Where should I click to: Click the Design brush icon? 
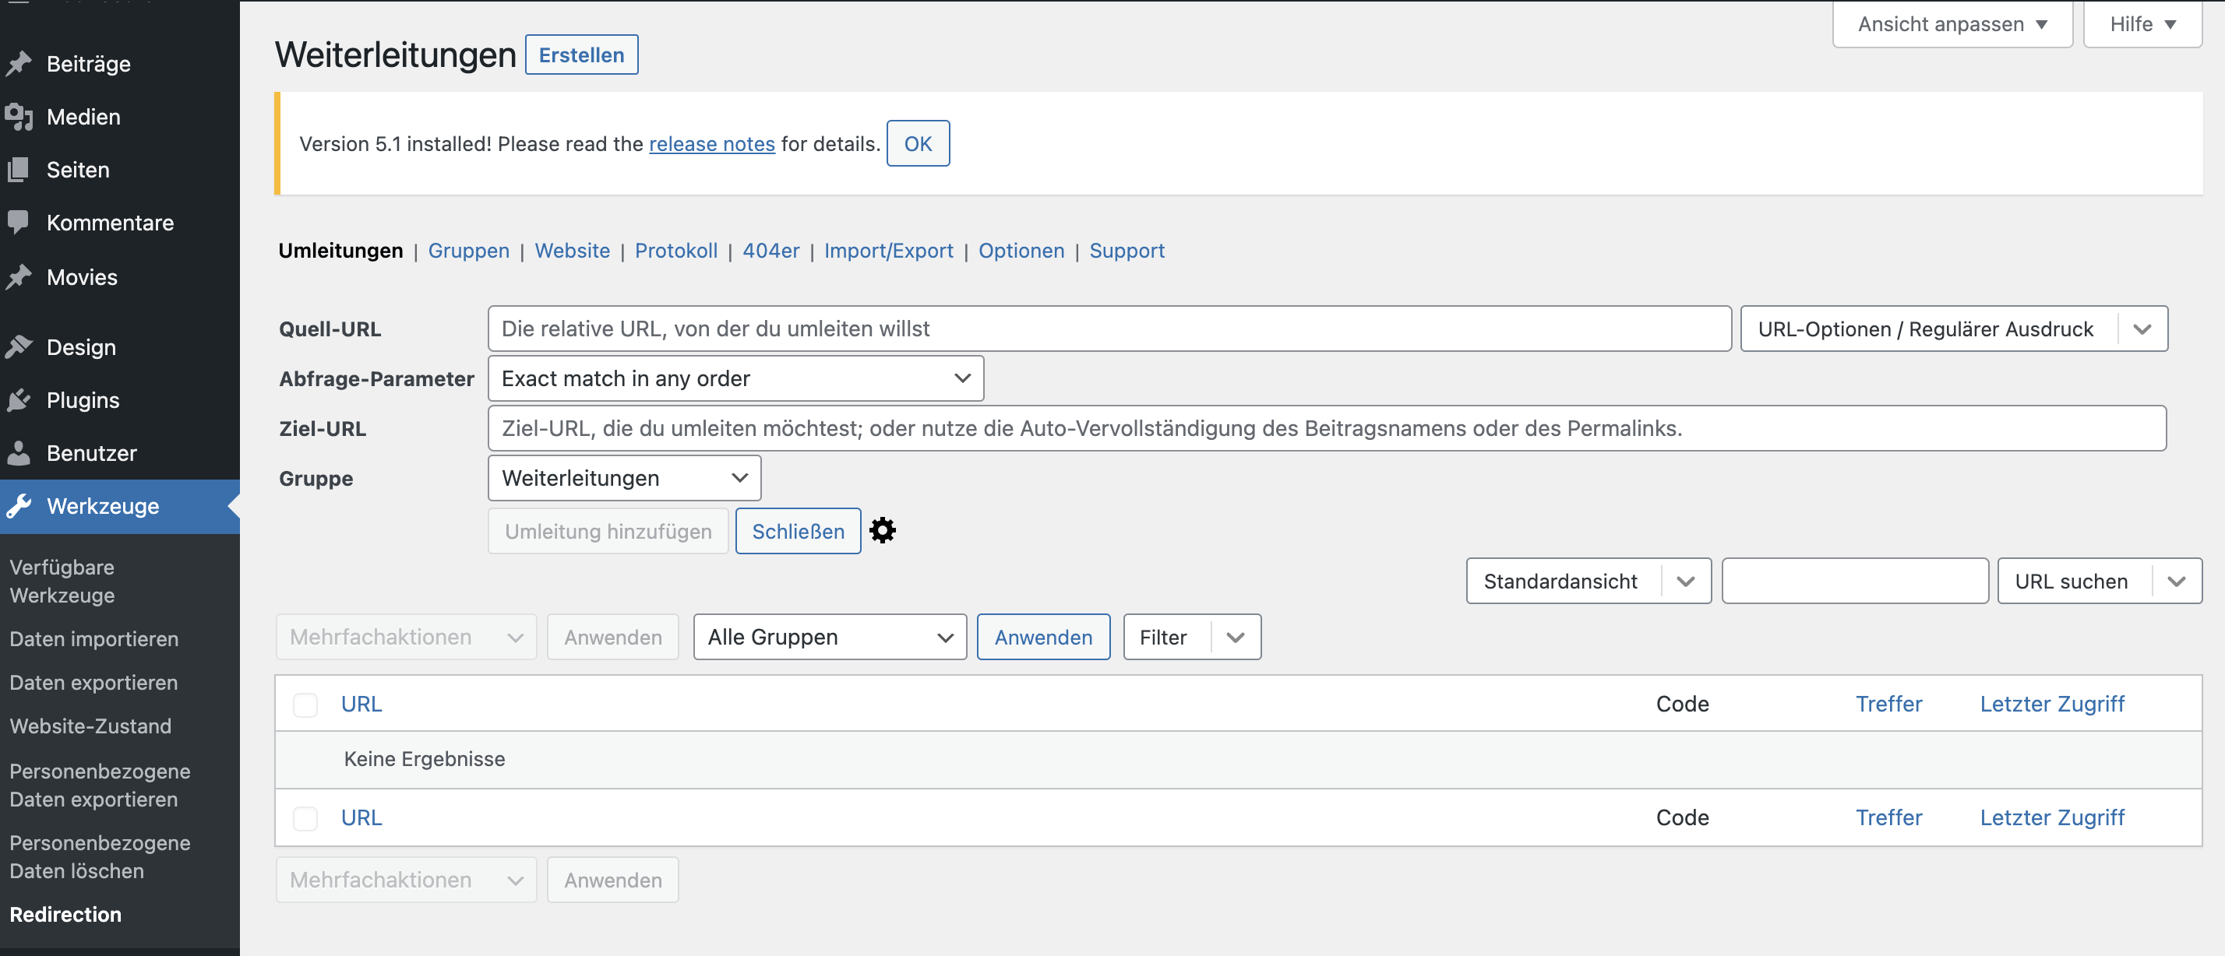pyautogui.click(x=19, y=347)
